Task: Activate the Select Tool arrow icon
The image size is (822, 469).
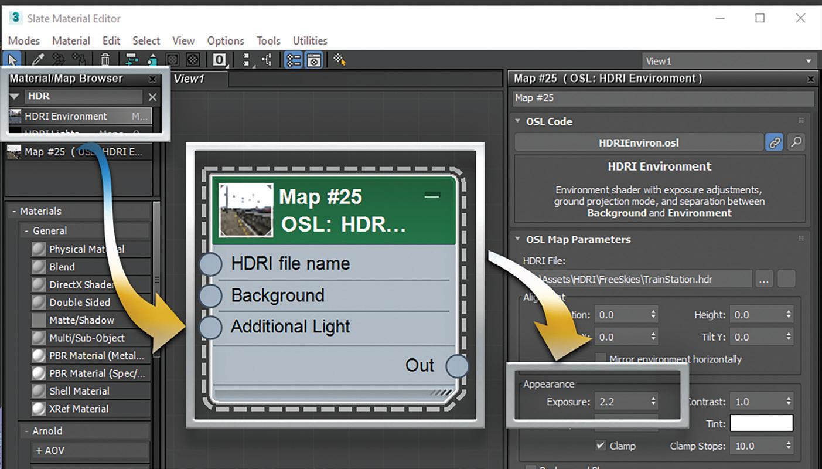Action: point(12,60)
